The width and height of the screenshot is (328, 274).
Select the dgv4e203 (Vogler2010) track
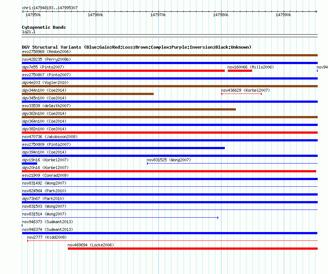click(x=170, y=86)
